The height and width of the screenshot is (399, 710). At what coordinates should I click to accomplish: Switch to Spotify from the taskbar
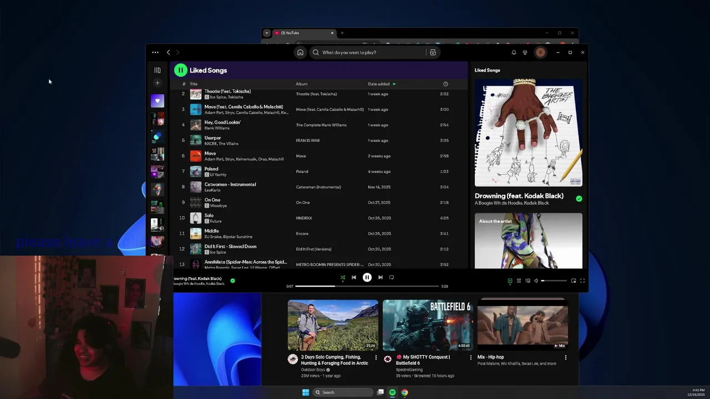[x=392, y=392]
